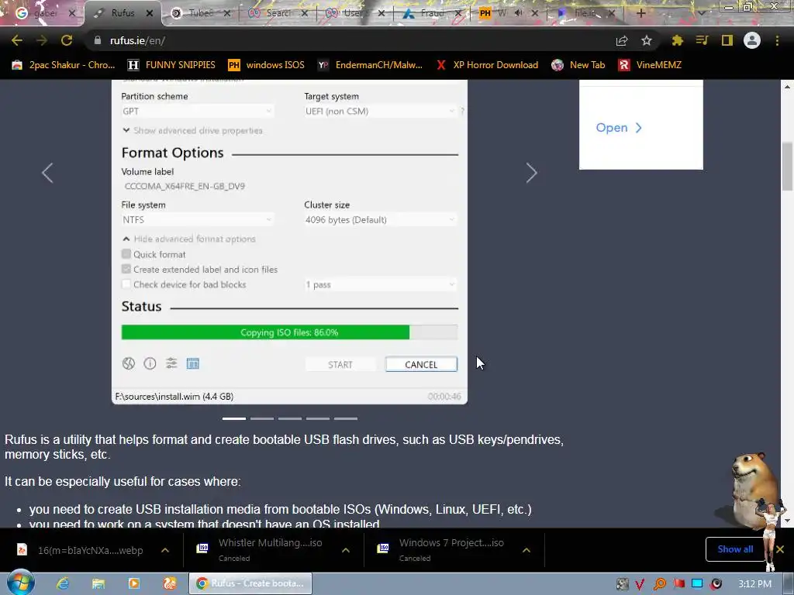The width and height of the screenshot is (794, 595).
Task: Open Windows Media Player from the taskbar
Action: coord(133,584)
